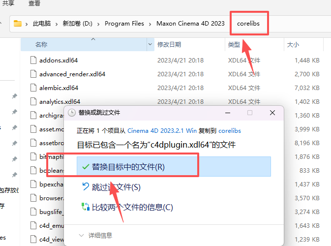Expand chevron after 新加卷 (D:) breadcrumb

tap(98, 24)
